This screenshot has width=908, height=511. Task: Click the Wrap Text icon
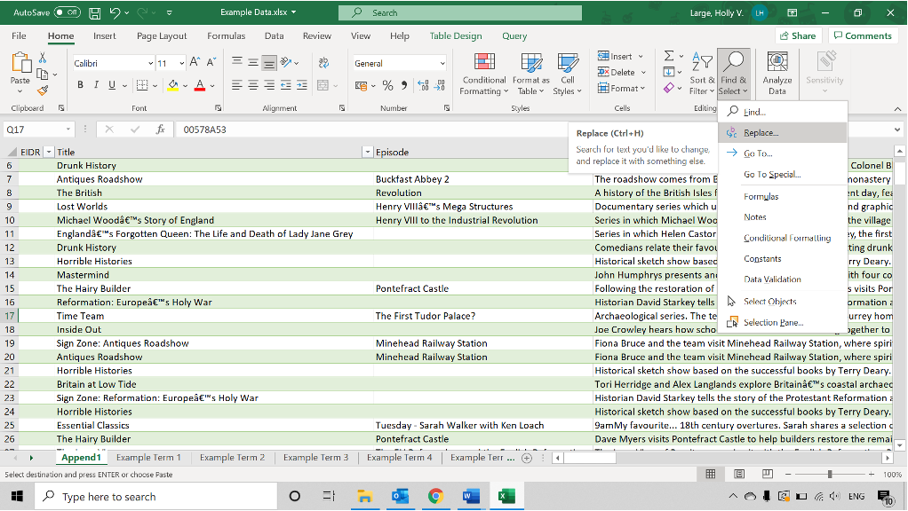point(323,62)
